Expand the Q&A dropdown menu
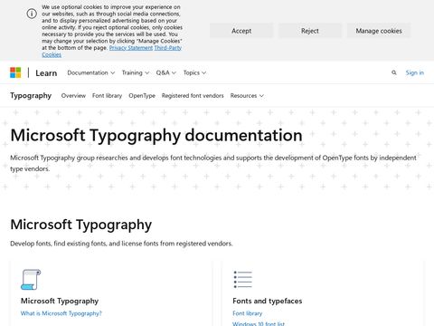Image resolution: width=434 pixels, height=326 pixels. (165, 72)
